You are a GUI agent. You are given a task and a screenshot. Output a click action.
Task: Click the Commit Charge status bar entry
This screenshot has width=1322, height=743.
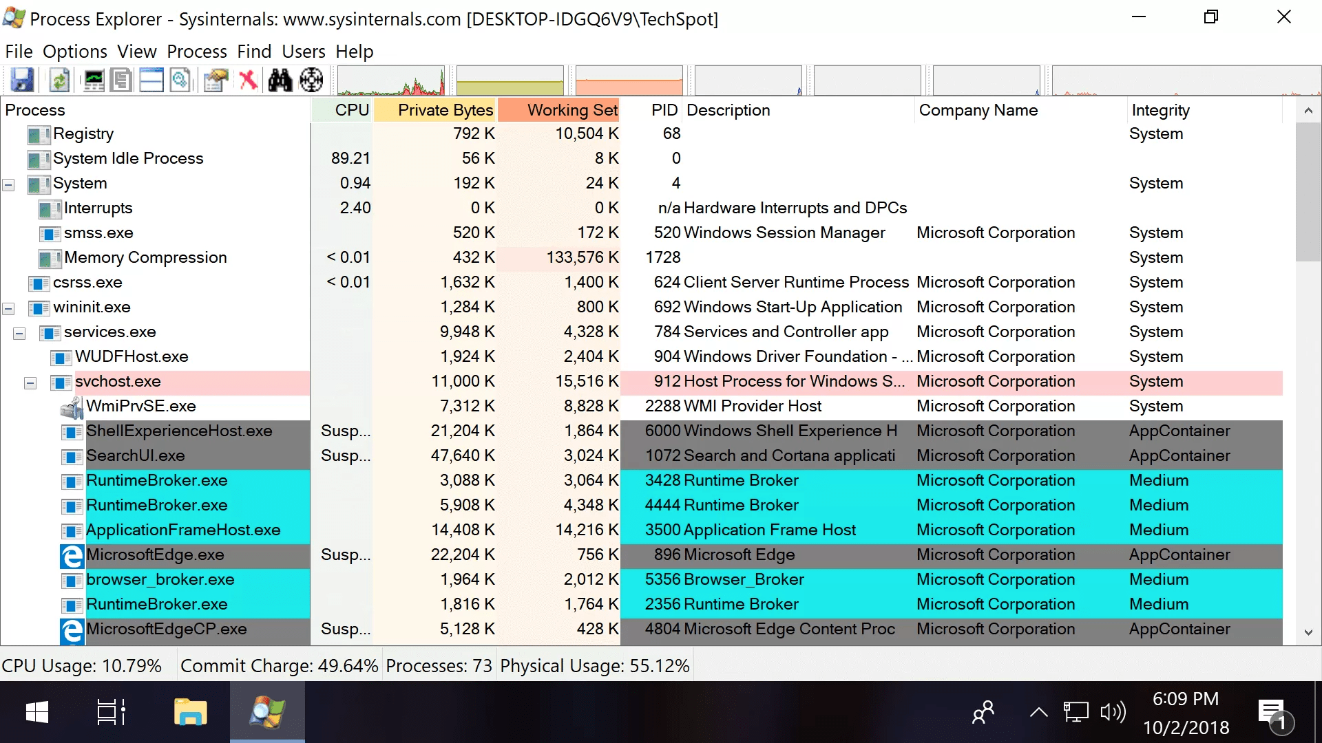[279, 666]
